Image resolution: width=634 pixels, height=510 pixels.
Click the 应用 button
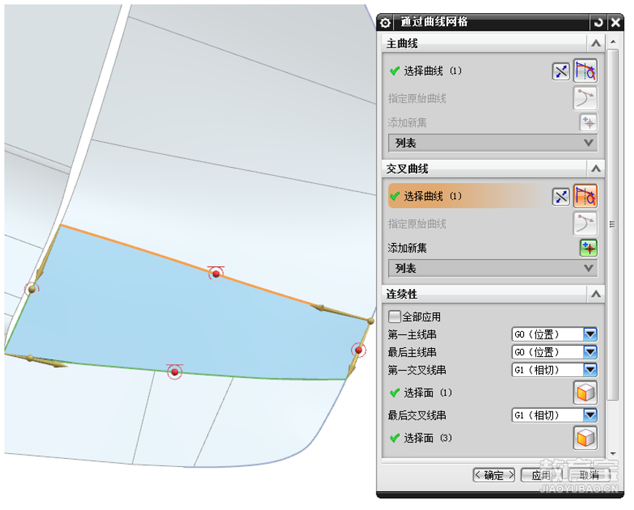[x=541, y=475]
